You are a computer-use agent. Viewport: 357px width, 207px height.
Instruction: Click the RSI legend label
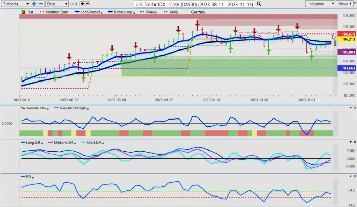29,177
